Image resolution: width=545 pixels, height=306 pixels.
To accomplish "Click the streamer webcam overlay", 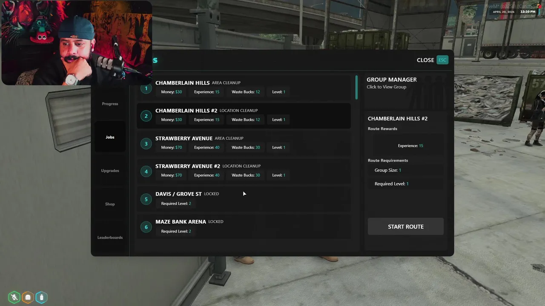I will click(77, 43).
